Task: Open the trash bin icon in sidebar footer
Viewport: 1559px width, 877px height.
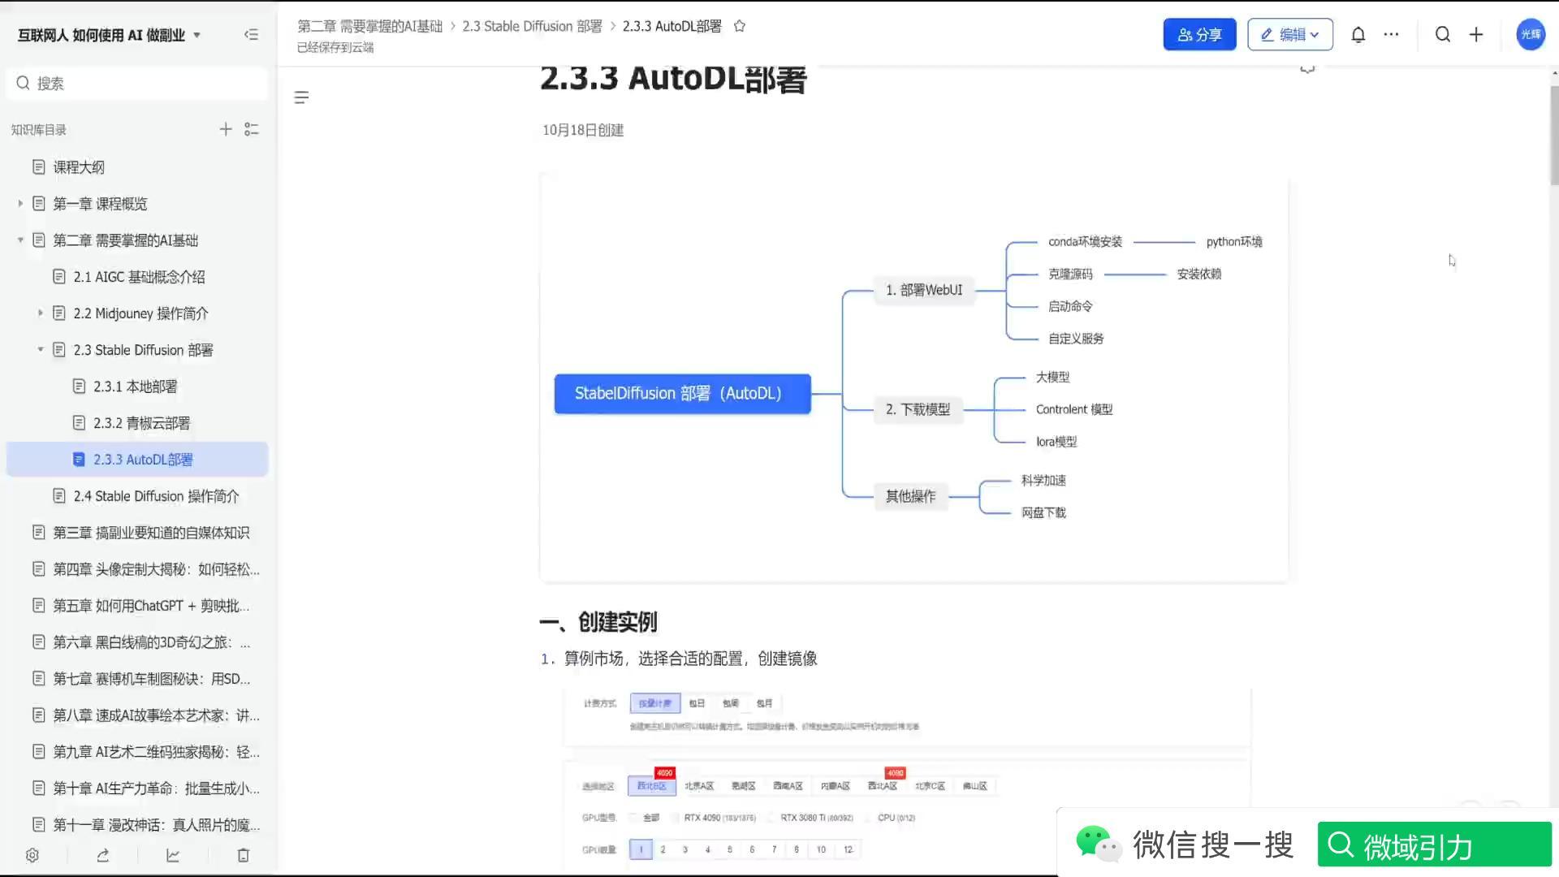Action: (x=243, y=855)
